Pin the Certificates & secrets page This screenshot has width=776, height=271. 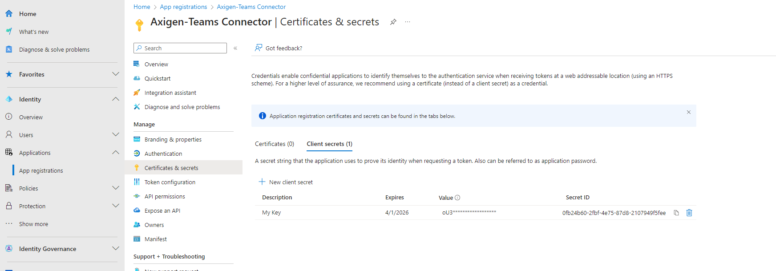[393, 22]
